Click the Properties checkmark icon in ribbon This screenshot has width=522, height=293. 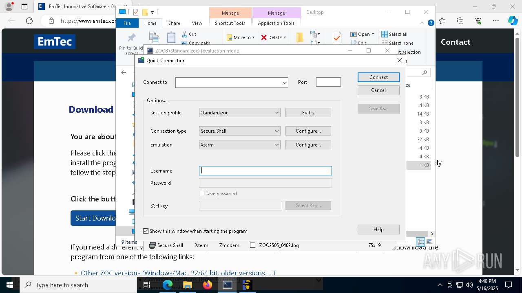click(337, 37)
